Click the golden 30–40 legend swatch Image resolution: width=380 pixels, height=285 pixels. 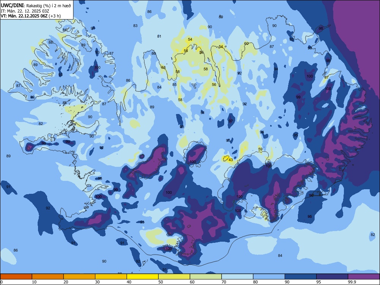coord(111,277)
